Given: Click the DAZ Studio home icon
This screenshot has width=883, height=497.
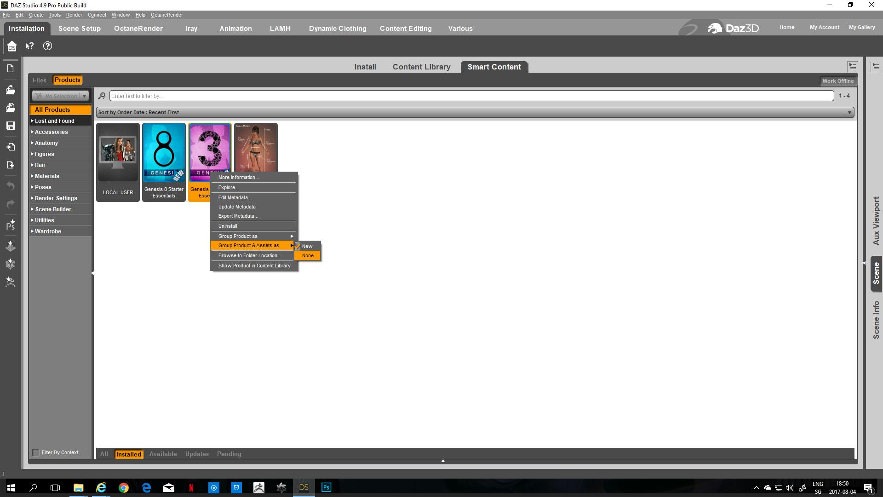Looking at the screenshot, I should 11,46.
